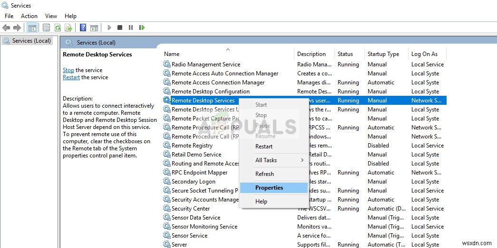Select the Retail Demo Service row
Screen dimensions: 497x248
pyautogui.click(x=304, y=155)
